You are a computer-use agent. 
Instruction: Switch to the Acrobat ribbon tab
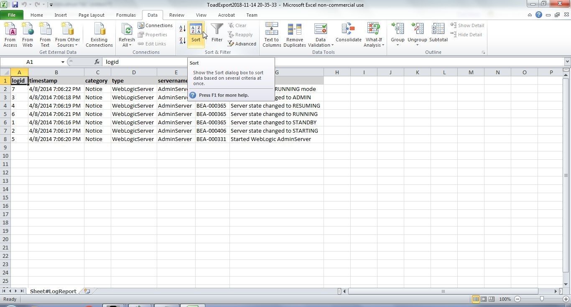[226, 15]
